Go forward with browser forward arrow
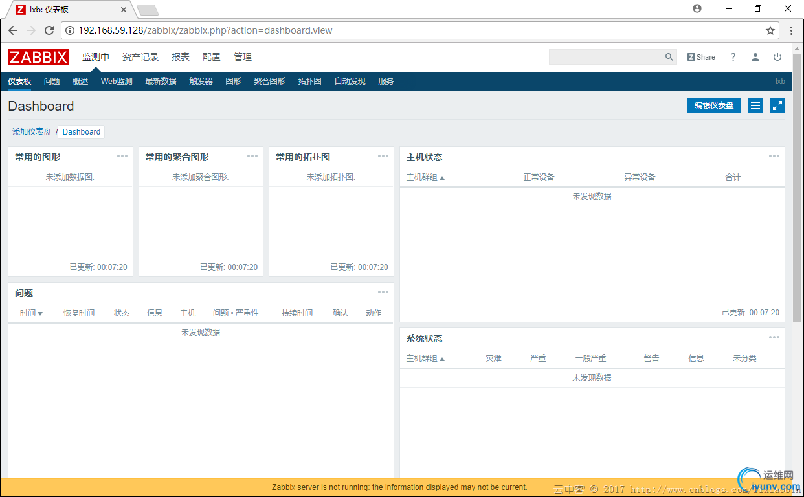The width and height of the screenshot is (804, 497). coord(31,30)
